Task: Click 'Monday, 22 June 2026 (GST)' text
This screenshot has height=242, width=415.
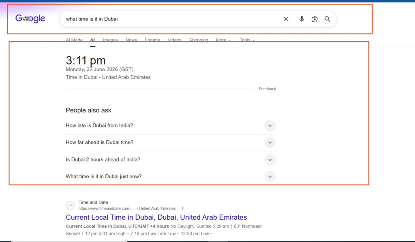Action: pos(100,69)
